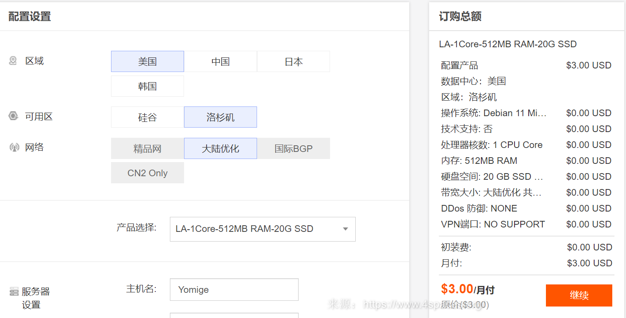Viewport: 626px width, 318px height.
Task: Select 中国 as the region
Action: (220, 61)
